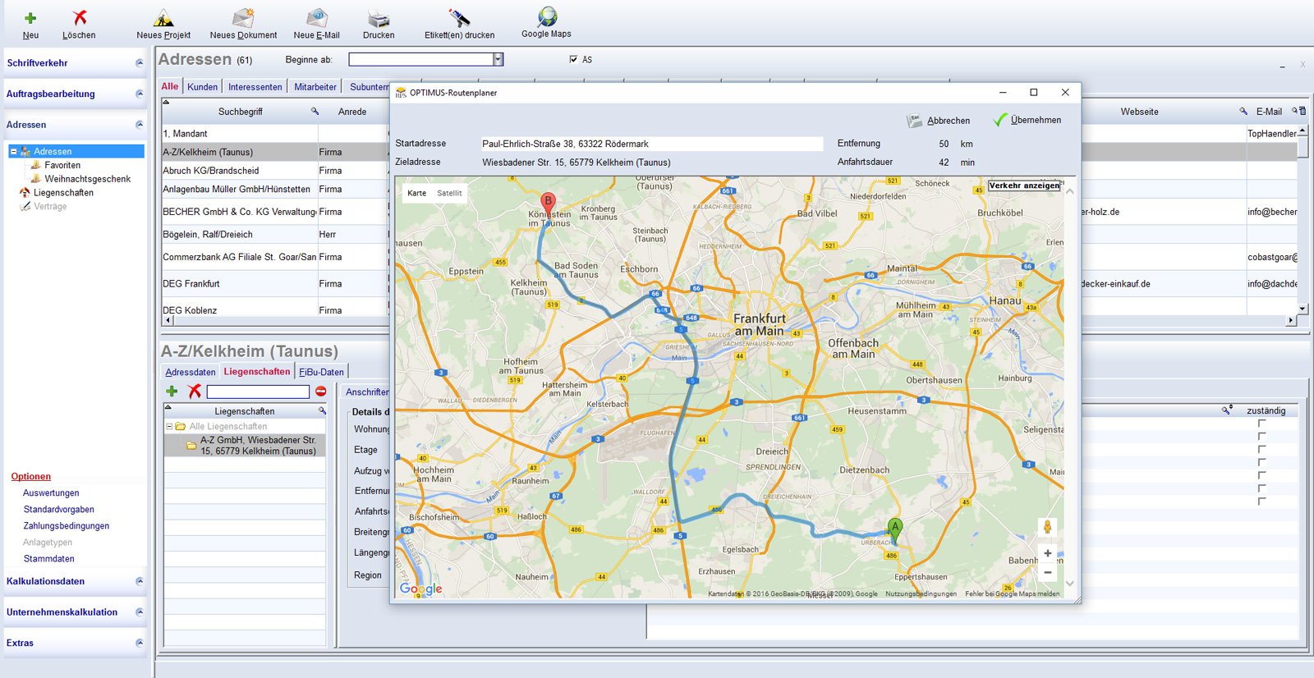
Task: Click the red B destination marker on the map
Action: pos(548,204)
